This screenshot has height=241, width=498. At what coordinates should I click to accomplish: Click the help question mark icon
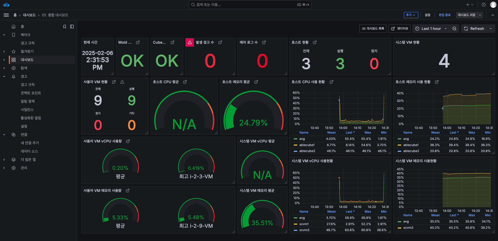pos(484,5)
